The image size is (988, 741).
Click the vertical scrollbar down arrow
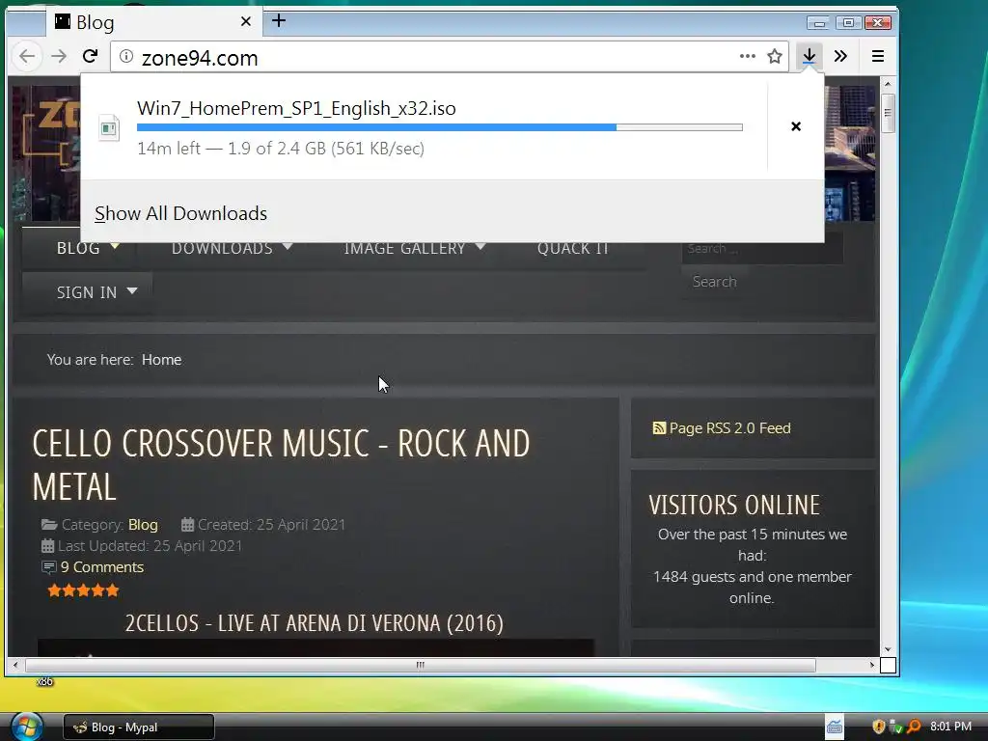(x=888, y=649)
